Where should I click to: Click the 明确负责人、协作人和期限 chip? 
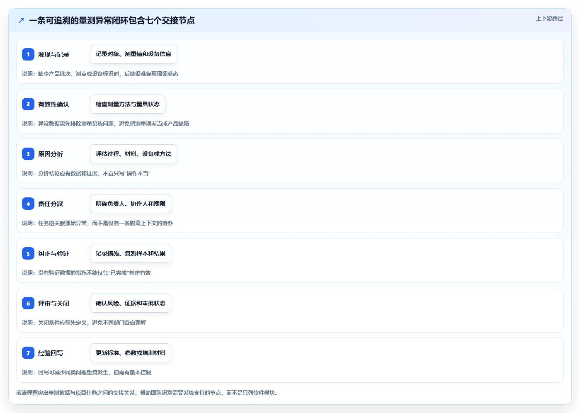coord(131,204)
